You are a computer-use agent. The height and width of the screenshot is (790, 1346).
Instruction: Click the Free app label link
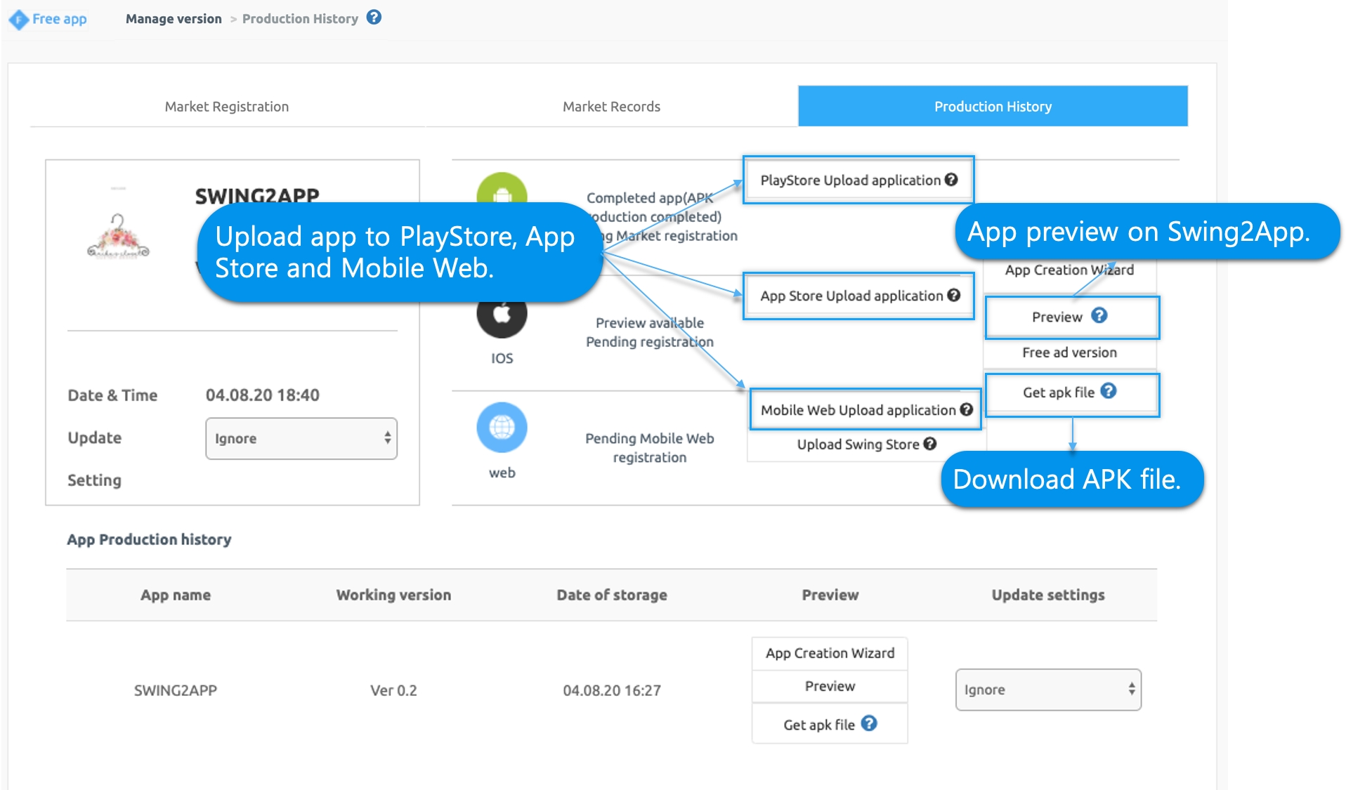coord(60,19)
